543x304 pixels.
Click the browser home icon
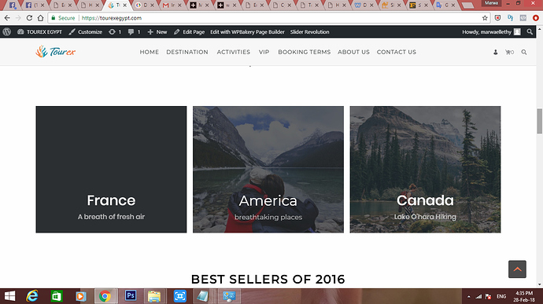tap(40, 18)
